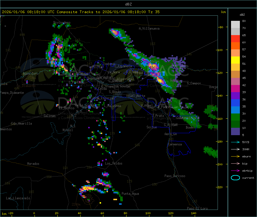The image size is (257, 217).
Task: Click the C_Española map label
Action: (123, 66)
